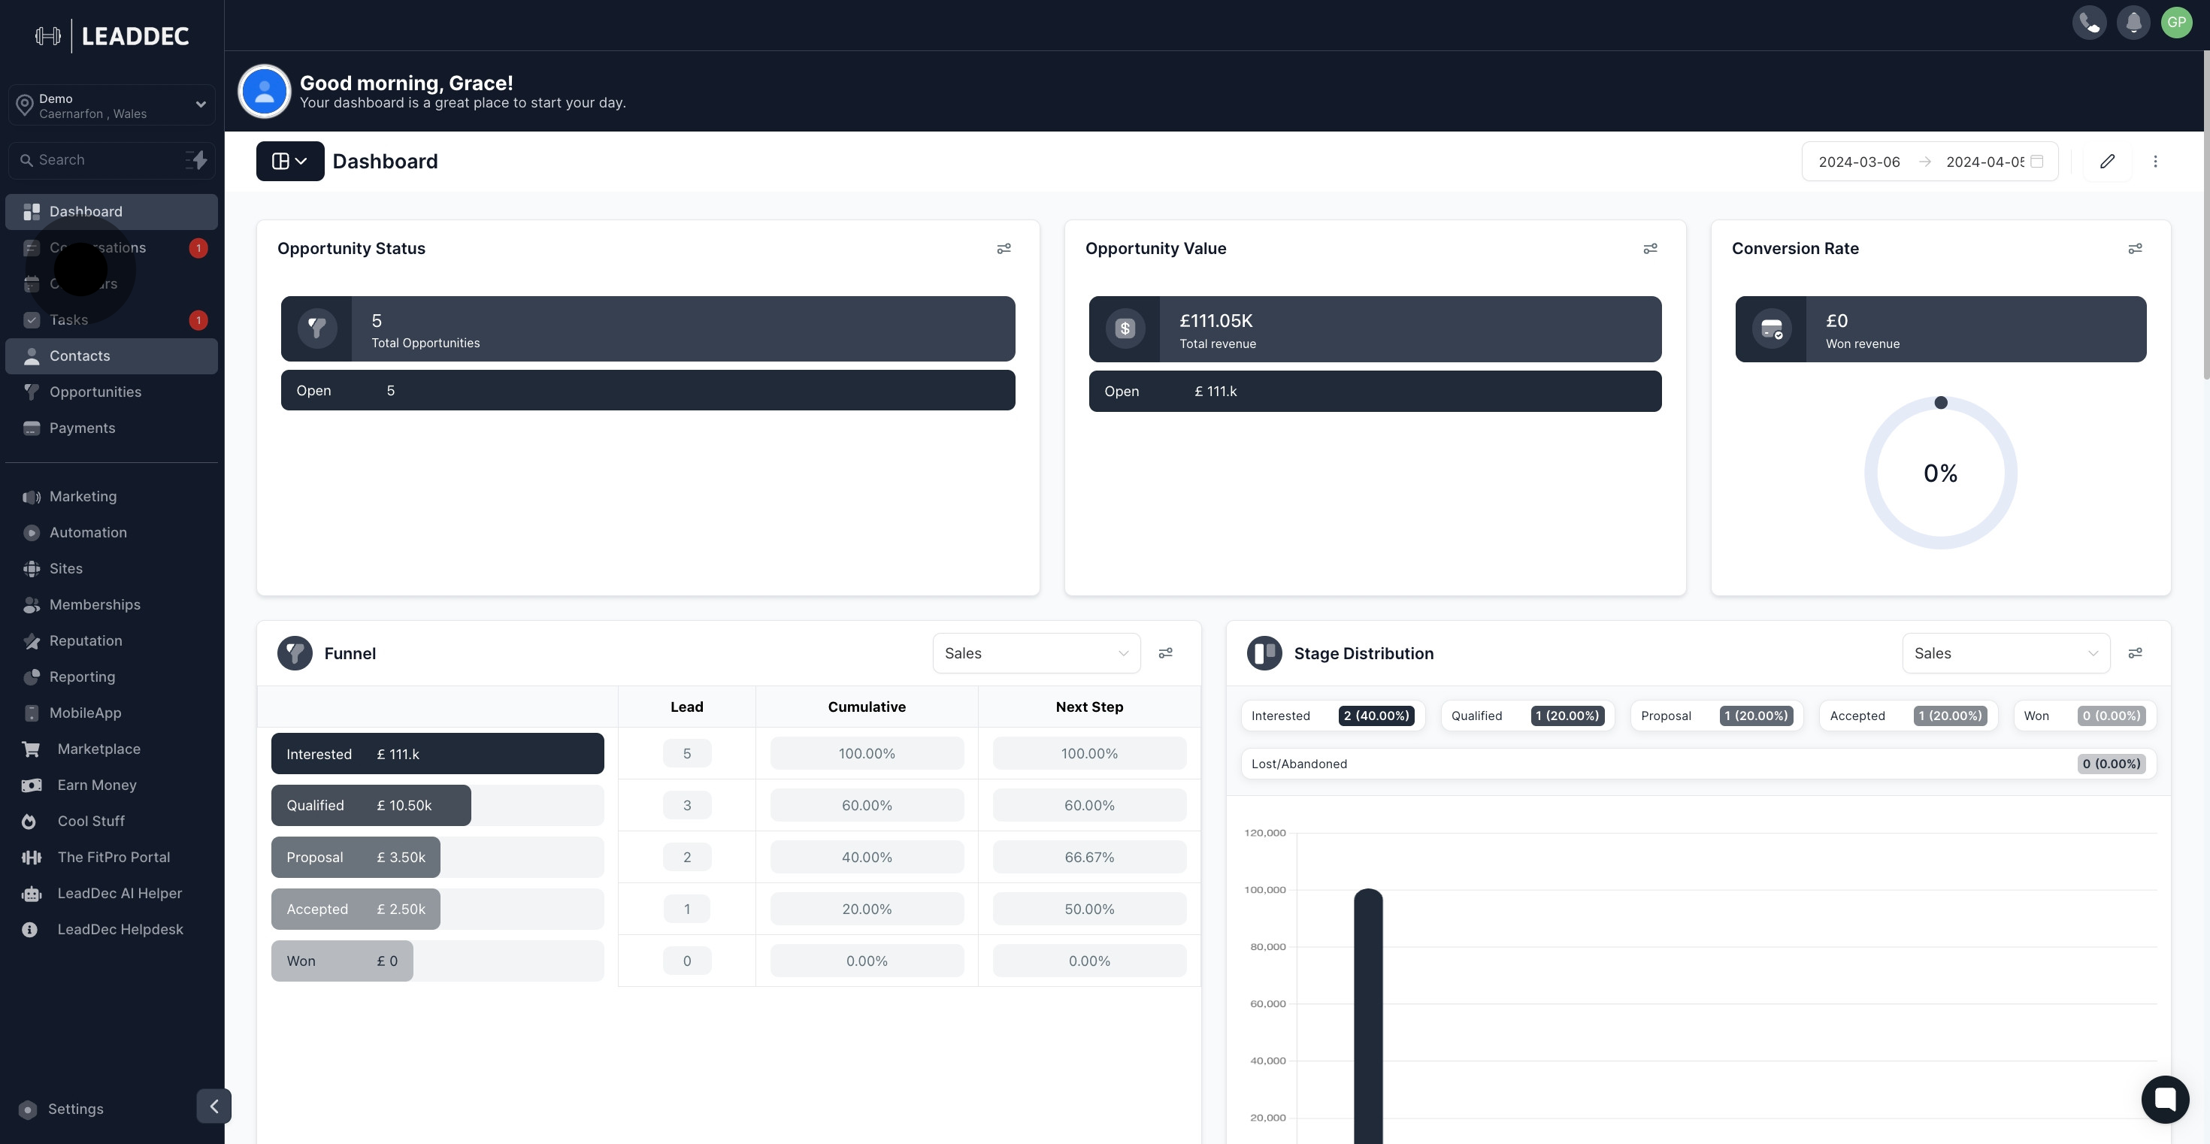Viewport: 2210px width, 1144px height.
Task: Open the Automation sidebar menu item
Action: pyautogui.click(x=87, y=533)
